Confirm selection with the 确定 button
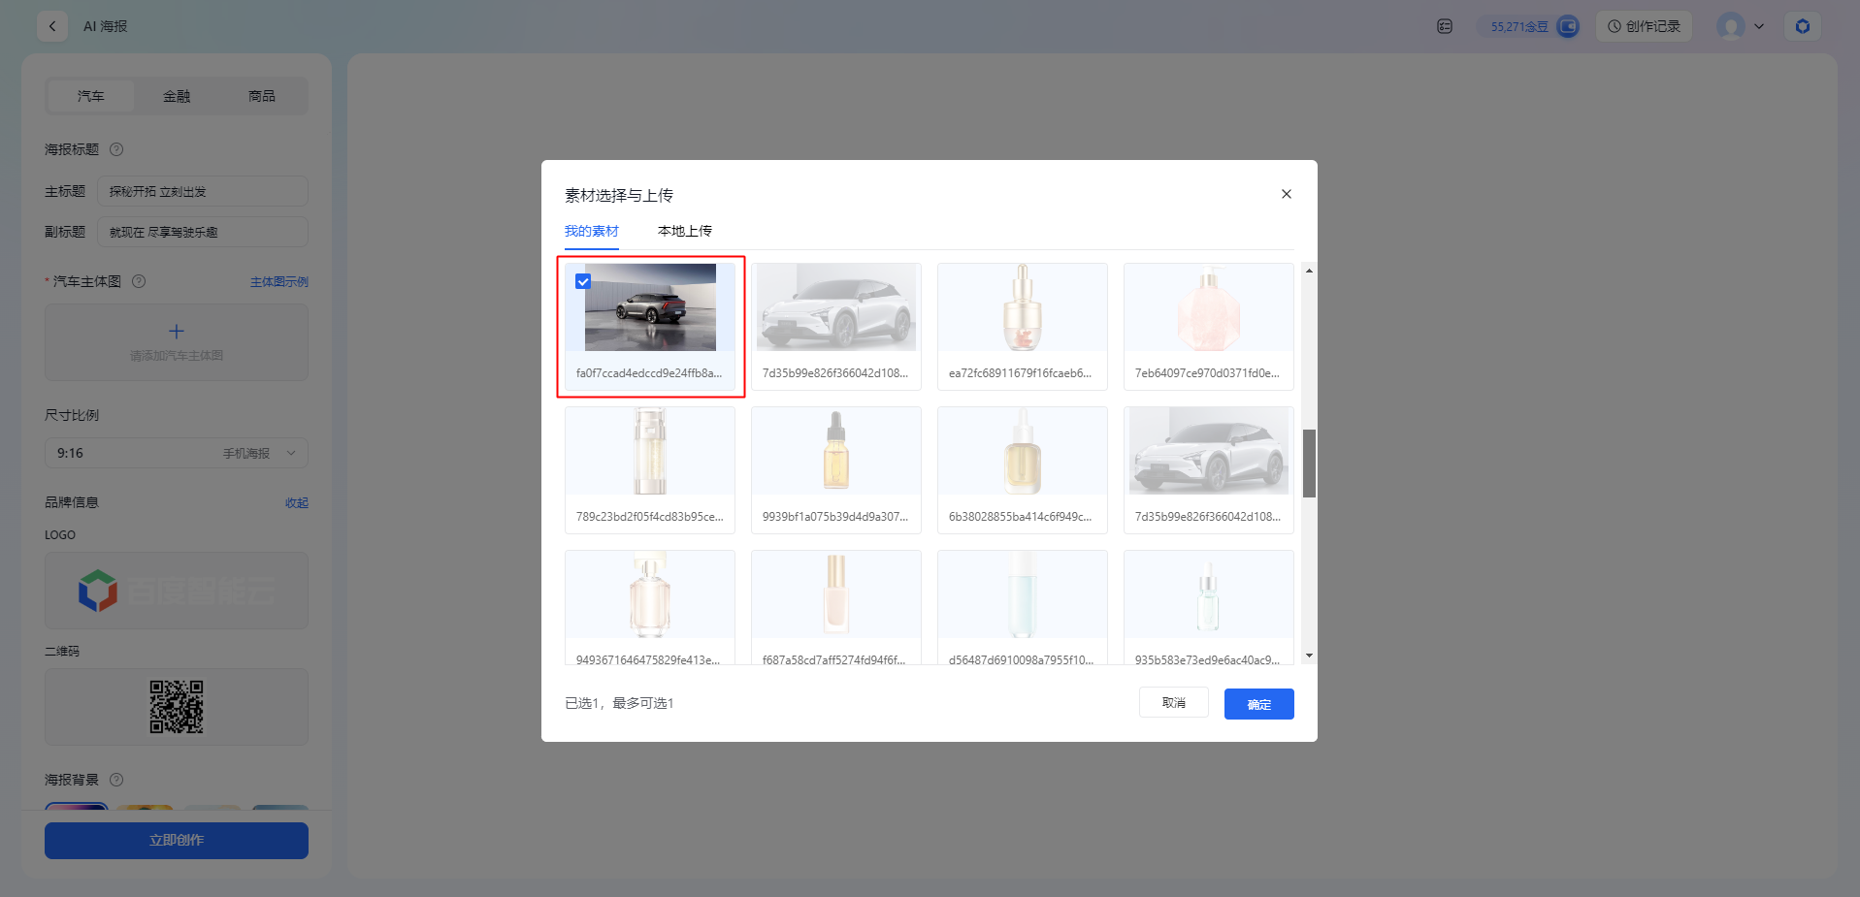This screenshot has width=1860, height=897. [1258, 704]
